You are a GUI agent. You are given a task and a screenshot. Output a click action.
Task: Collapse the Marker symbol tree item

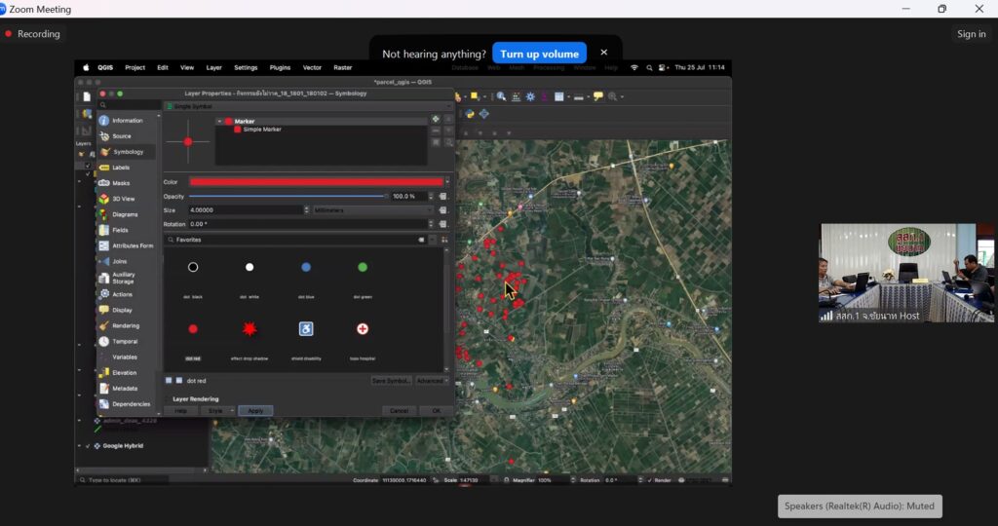(x=219, y=121)
